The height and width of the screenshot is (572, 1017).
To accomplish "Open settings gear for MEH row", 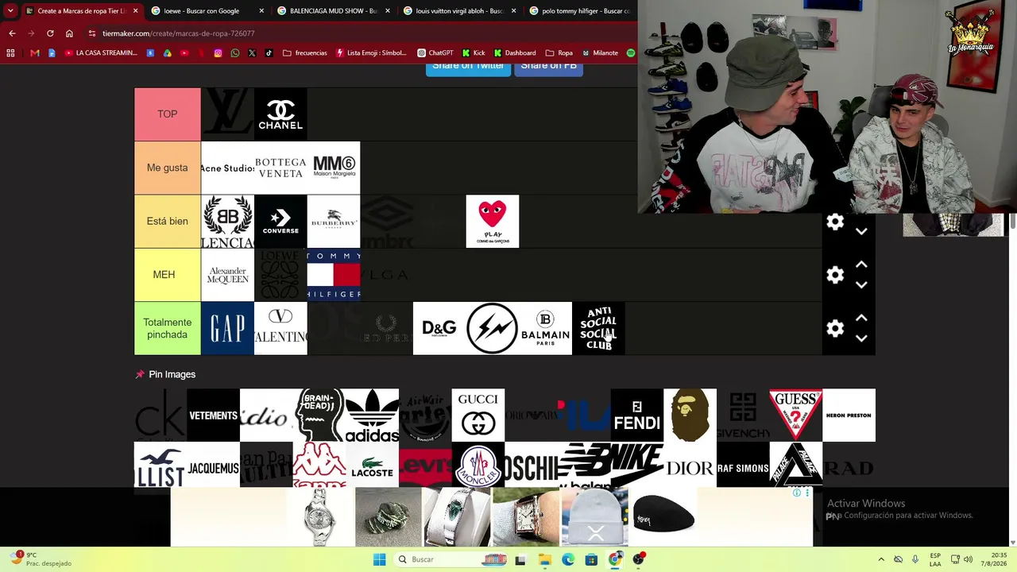I will coord(835,275).
